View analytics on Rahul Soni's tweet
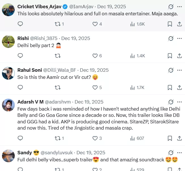185x171 pixels. pyautogui.click(x=132, y=88)
